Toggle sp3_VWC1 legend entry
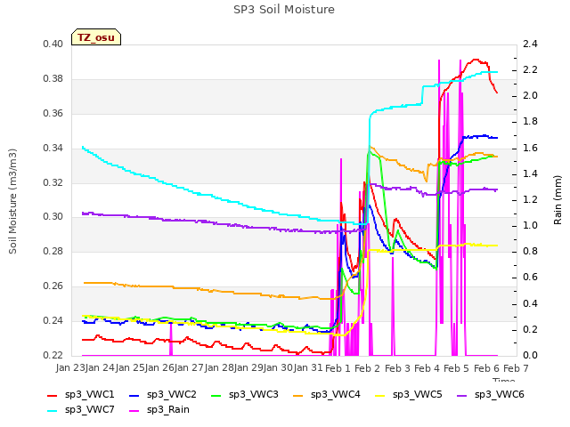570x427 pixels. (x=81, y=395)
